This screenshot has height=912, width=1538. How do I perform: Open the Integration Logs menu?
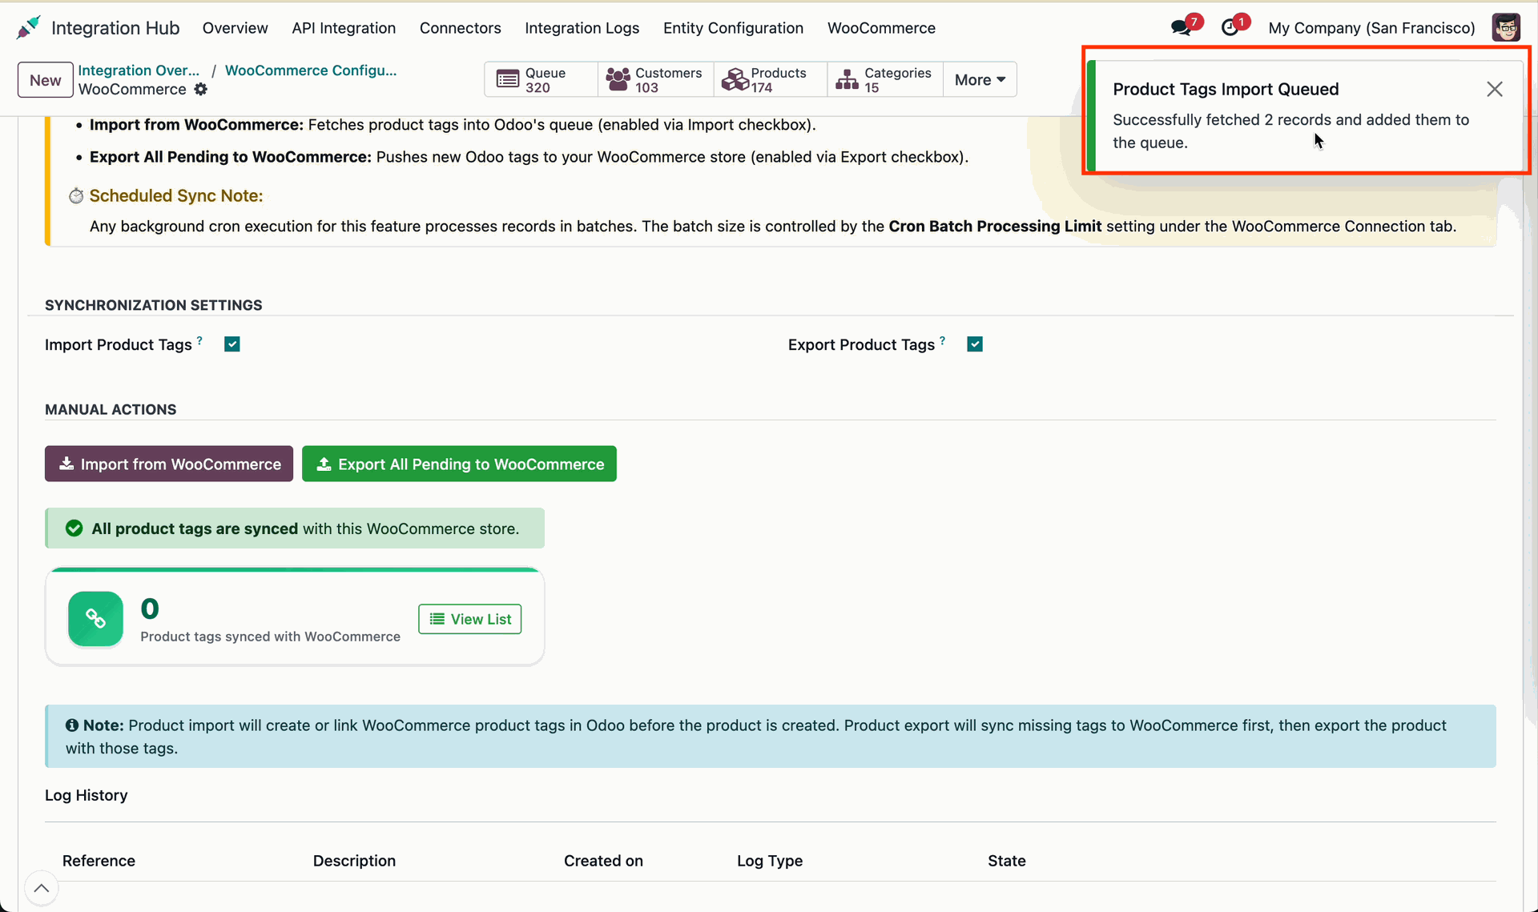click(x=582, y=28)
